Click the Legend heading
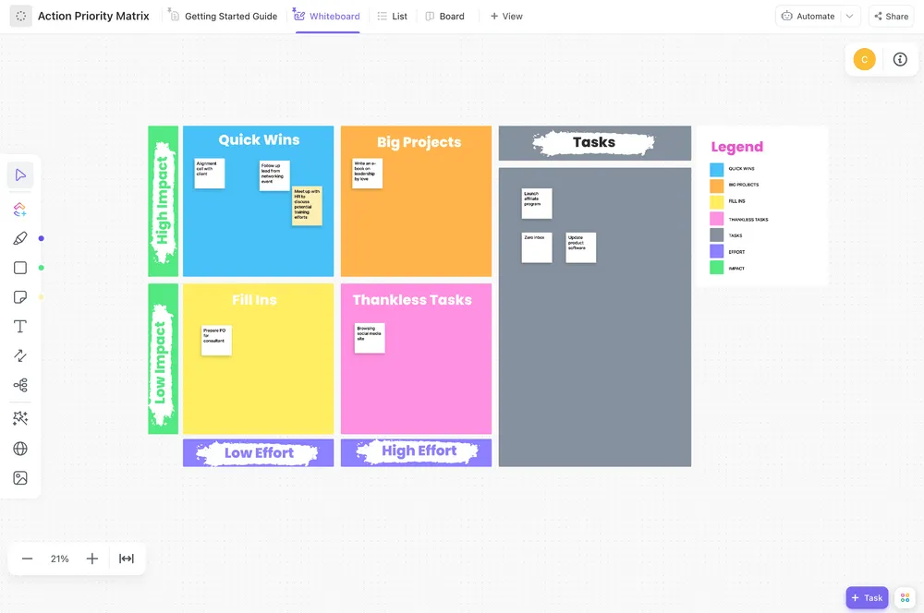The width and height of the screenshot is (924, 613). click(737, 147)
